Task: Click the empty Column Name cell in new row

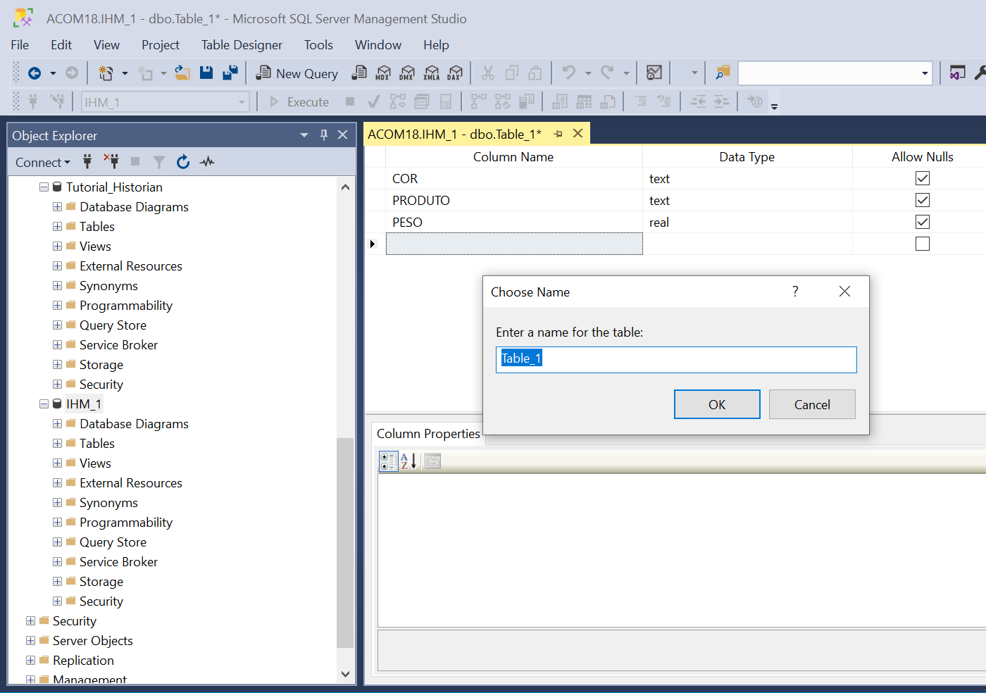Action: click(514, 244)
